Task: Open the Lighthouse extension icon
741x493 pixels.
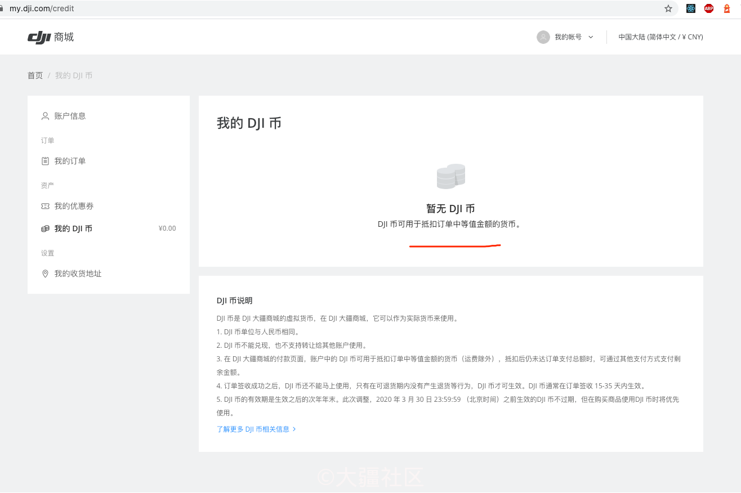Action: click(x=727, y=8)
